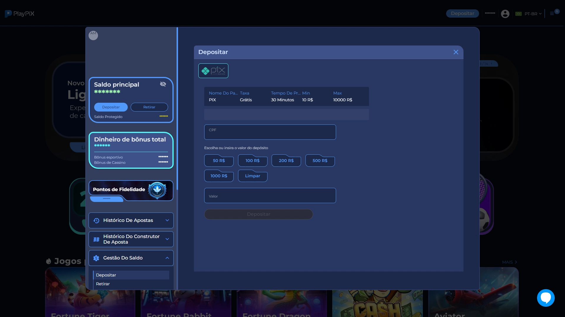Toggle balance visibility eye icon
This screenshot has height=317, width=565.
(x=163, y=84)
